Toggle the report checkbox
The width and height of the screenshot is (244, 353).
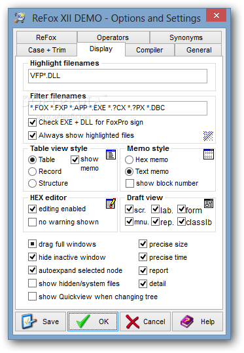coord(143,270)
